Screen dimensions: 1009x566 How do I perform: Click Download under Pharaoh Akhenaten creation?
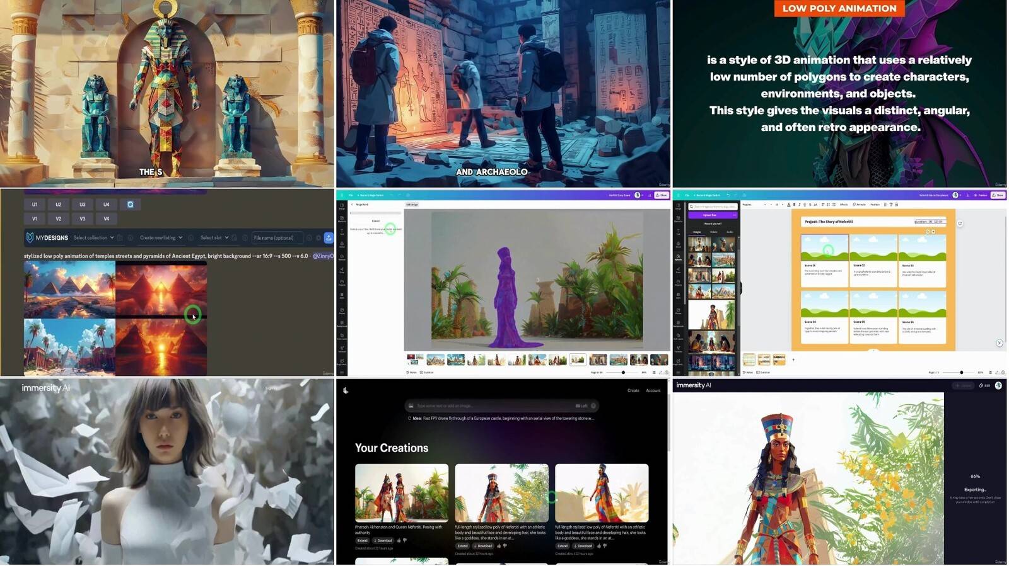click(383, 540)
